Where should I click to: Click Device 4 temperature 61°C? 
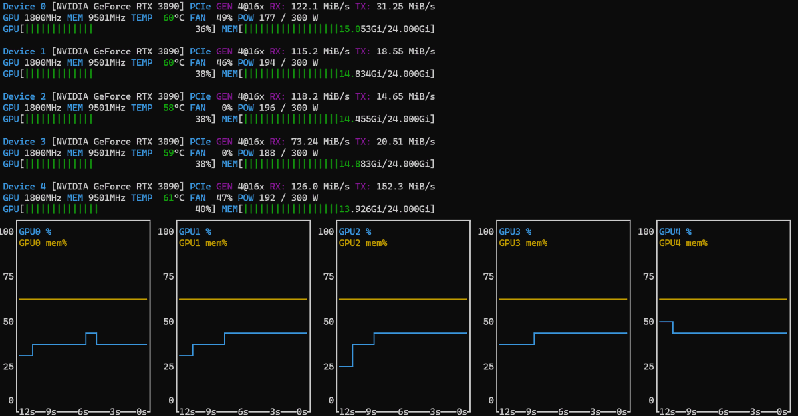(x=174, y=198)
